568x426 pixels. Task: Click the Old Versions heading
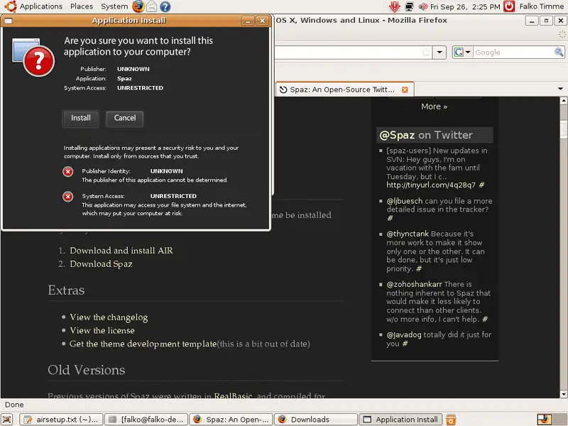86,370
